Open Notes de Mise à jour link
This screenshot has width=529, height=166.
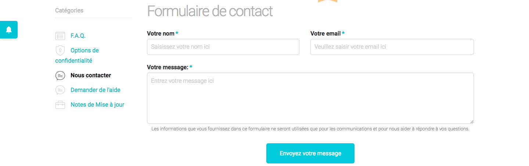(97, 105)
